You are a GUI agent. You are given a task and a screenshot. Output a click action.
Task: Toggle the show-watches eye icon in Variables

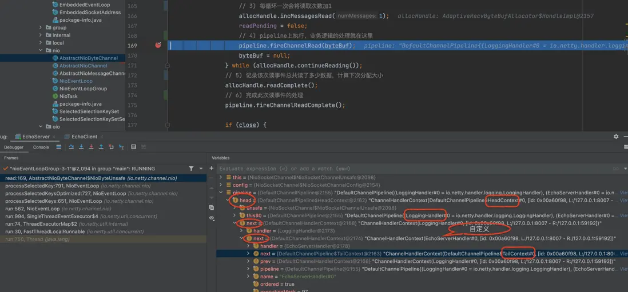point(212,218)
